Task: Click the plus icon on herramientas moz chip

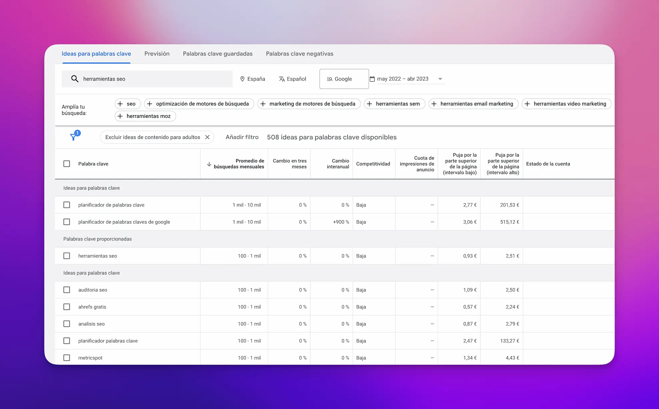Action: [x=120, y=116]
